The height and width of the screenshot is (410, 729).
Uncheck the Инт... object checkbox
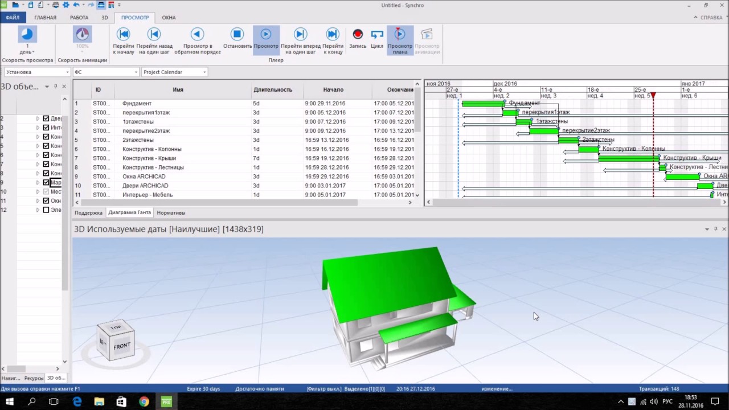tap(46, 128)
